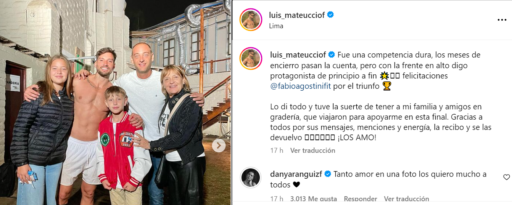The image size is (512, 205).
Task: Click the 17 h timestamp under the caption
Action: pos(277,151)
